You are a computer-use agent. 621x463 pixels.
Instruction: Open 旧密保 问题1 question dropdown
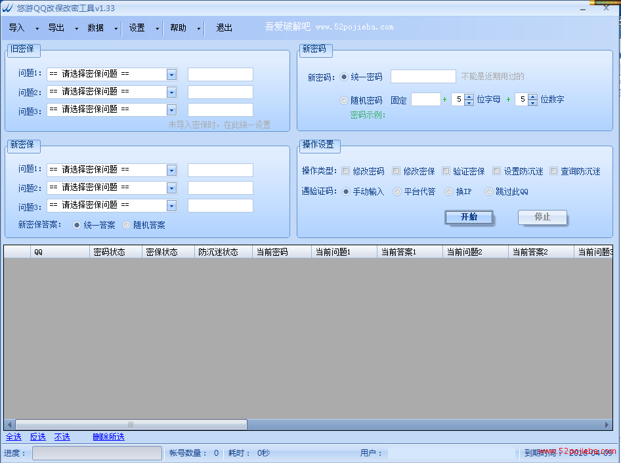pos(171,74)
